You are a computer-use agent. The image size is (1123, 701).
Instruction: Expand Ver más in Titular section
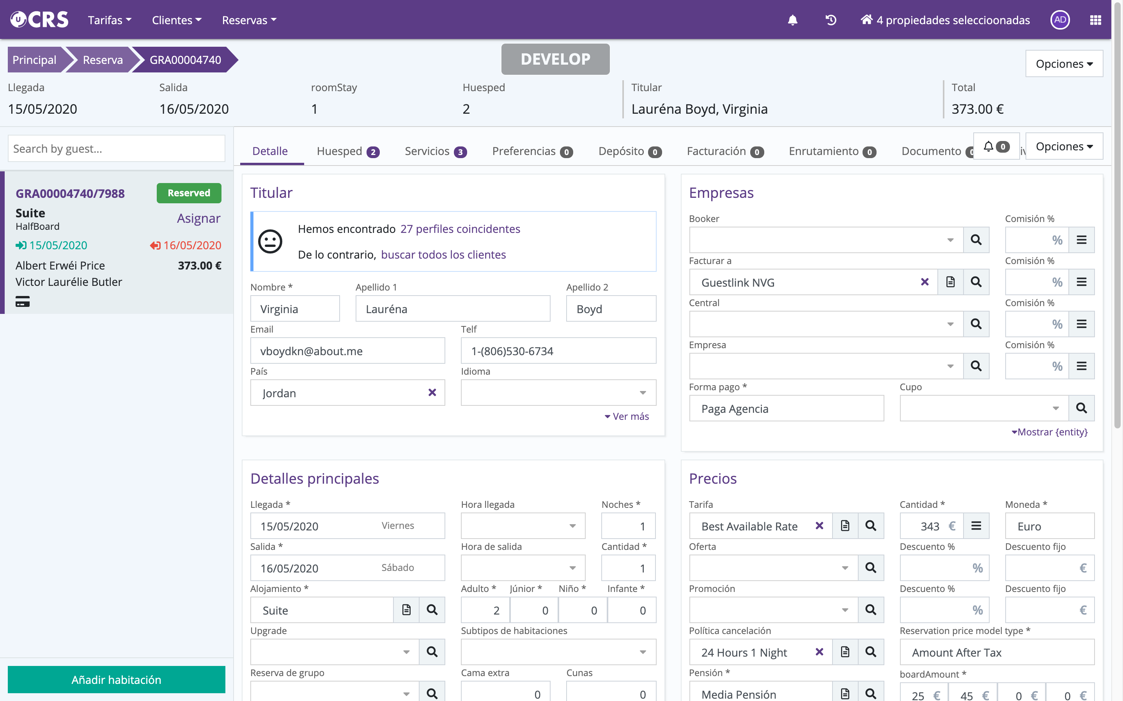pyautogui.click(x=627, y=416)
